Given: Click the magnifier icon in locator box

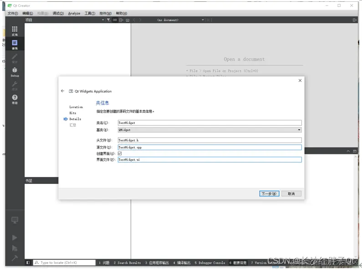Looking at the screenshot, I should [x=37, y=262].
